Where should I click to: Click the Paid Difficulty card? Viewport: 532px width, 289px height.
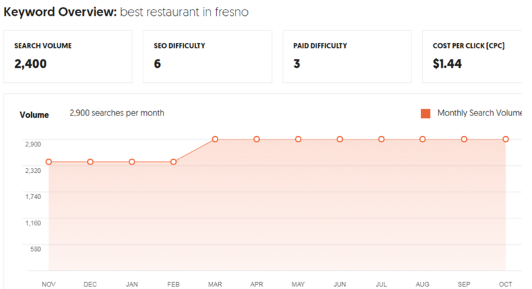pos(347,57)
